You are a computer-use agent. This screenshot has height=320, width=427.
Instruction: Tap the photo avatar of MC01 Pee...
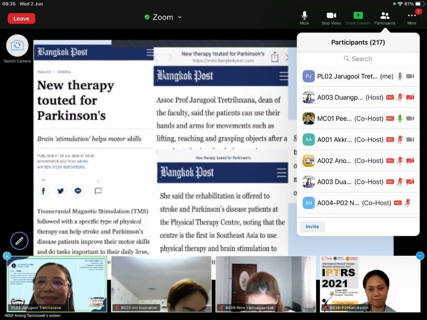pos(309,118)
